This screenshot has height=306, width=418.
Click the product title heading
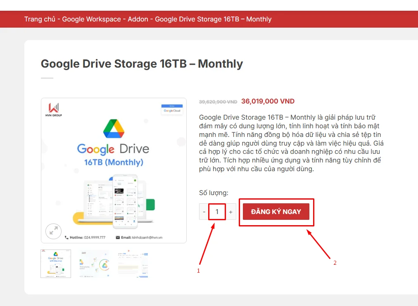[x=142, y=64]
